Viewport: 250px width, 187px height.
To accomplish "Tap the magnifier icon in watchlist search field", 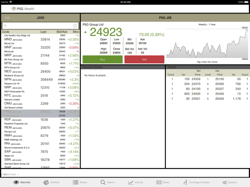I will click(x=5, y=26).
